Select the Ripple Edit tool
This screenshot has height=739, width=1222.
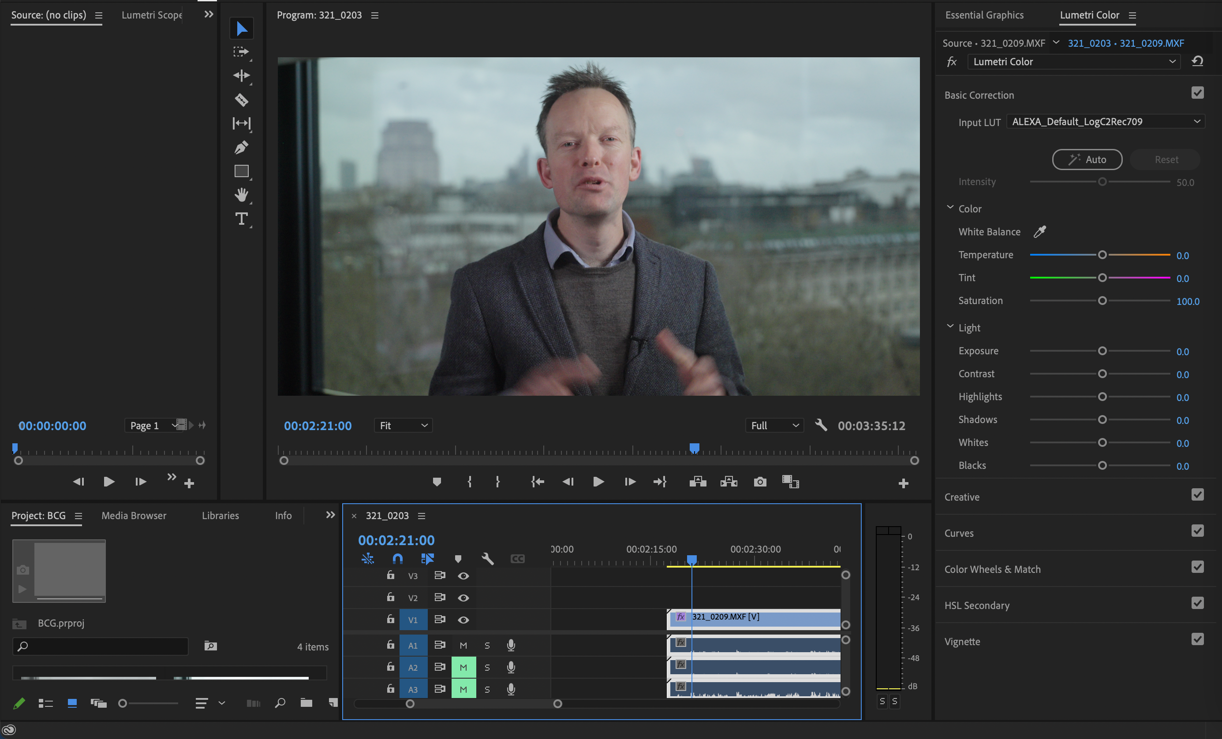[x=242, y=76]
